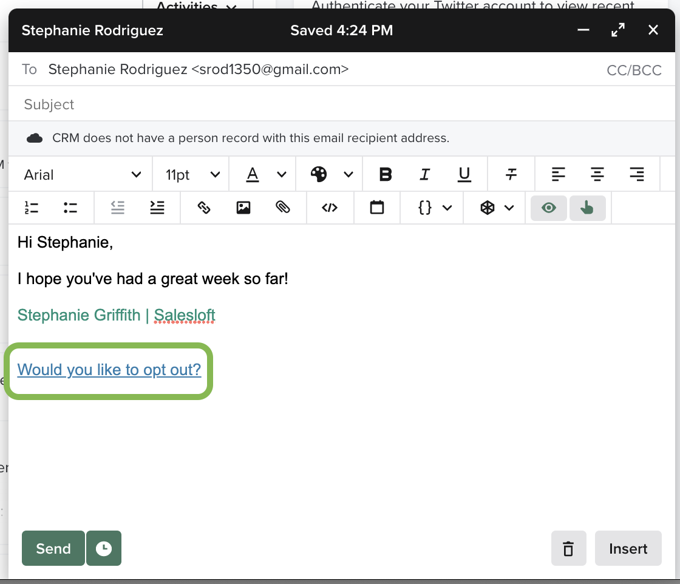Viewport: 680px width, 584px height.
Task: Open the background color palette dropdown
Action: [x=331, y=175]
